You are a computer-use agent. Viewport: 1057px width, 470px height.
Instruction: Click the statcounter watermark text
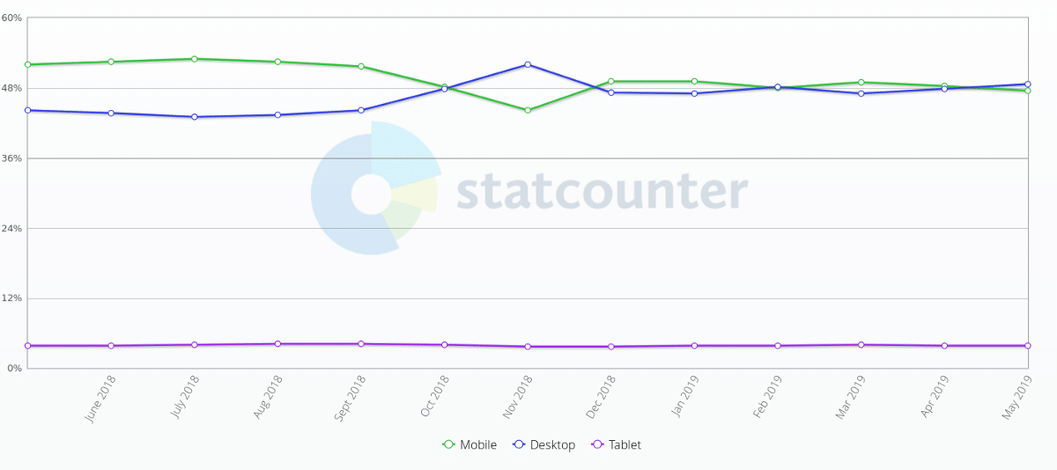pos(602,191)
